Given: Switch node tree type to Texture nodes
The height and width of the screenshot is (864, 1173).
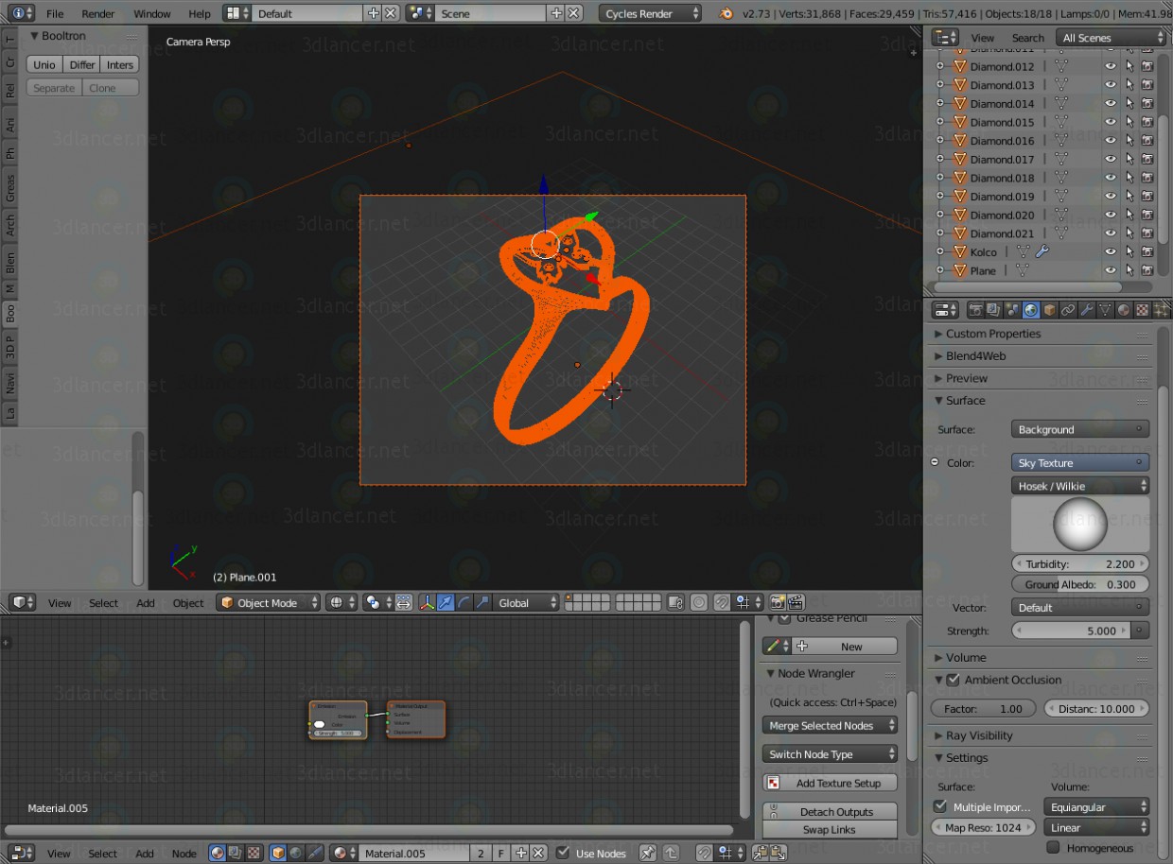Looking at the screenshot, I should [x=254, y=853].
